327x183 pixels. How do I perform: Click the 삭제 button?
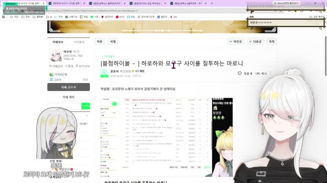pos(113,42)
